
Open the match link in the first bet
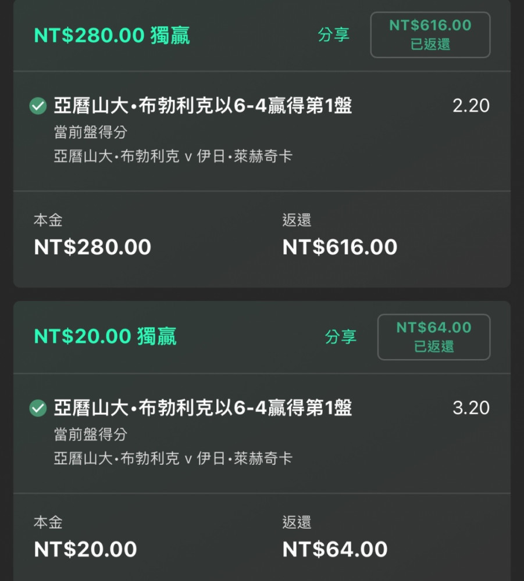click(173, 156)
